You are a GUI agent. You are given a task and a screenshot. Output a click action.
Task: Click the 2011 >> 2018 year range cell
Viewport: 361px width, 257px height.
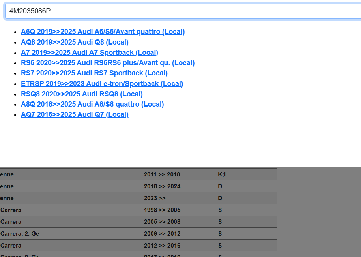coord(162,174)
